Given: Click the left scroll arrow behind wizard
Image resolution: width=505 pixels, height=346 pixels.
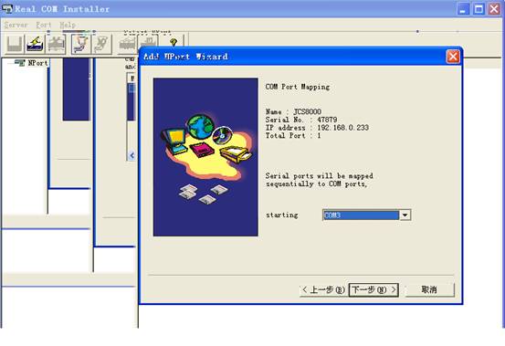Looking at the screenshot, I should [132, 156].
